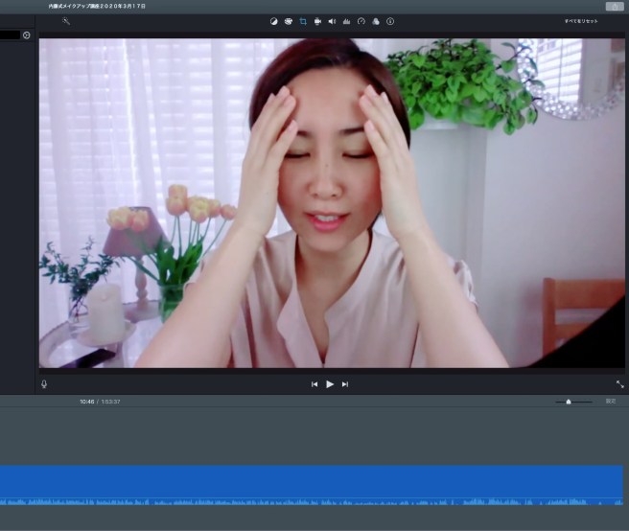This screenshot has height=531, width=629.
Task: Click the すべてをリセット reset all button
Action: pos(579,21)
